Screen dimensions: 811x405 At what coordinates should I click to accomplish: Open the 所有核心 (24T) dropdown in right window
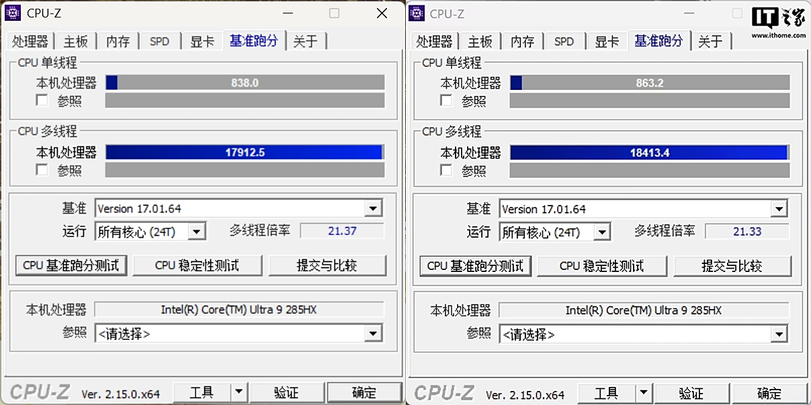point(601,232)
